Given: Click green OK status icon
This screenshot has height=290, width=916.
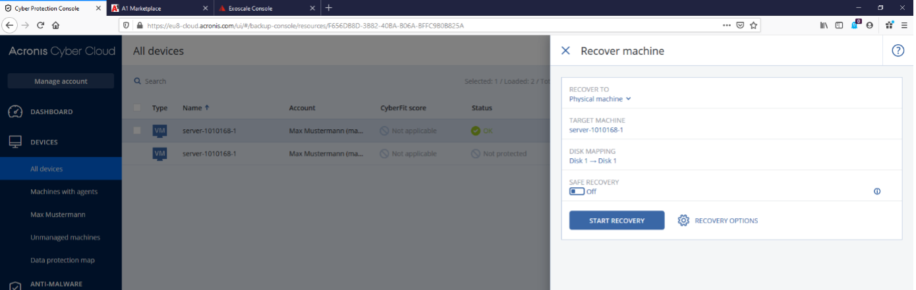Looking at the screenshot, I should click(476, 130).
